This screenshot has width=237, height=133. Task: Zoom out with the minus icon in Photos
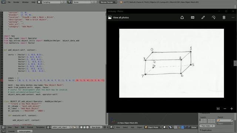pyautogui.click(x=225, y=109)
